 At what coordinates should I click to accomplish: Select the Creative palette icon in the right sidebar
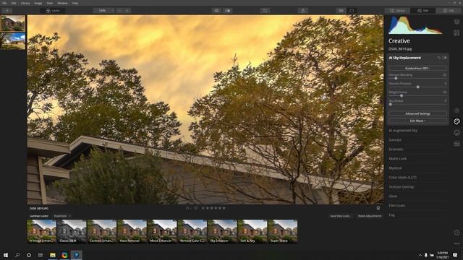point(456,121)
